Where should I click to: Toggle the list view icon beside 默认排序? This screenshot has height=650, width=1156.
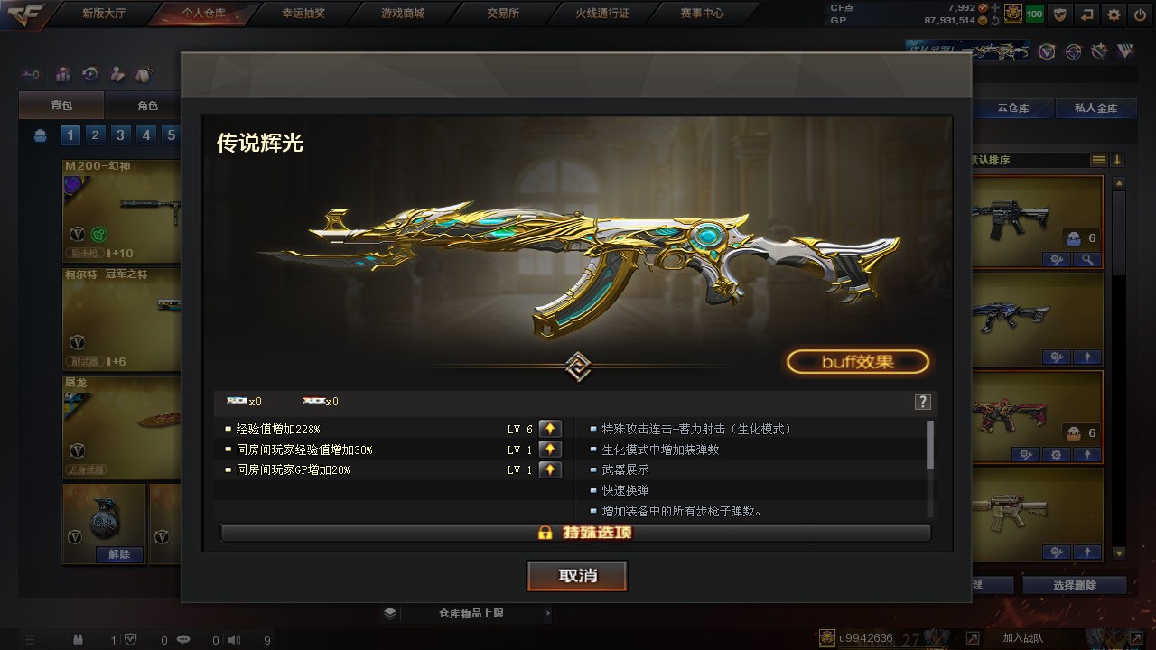coord(1099,160)
